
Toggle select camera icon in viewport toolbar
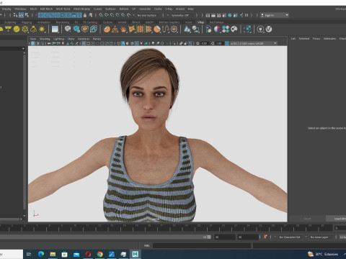[32, 43]
